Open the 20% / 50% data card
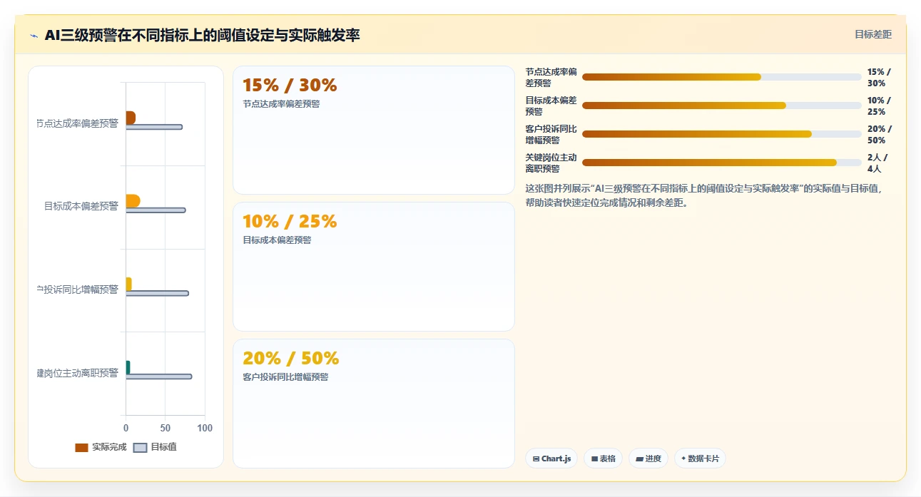The image size is (921, 497). click(373, 403)
